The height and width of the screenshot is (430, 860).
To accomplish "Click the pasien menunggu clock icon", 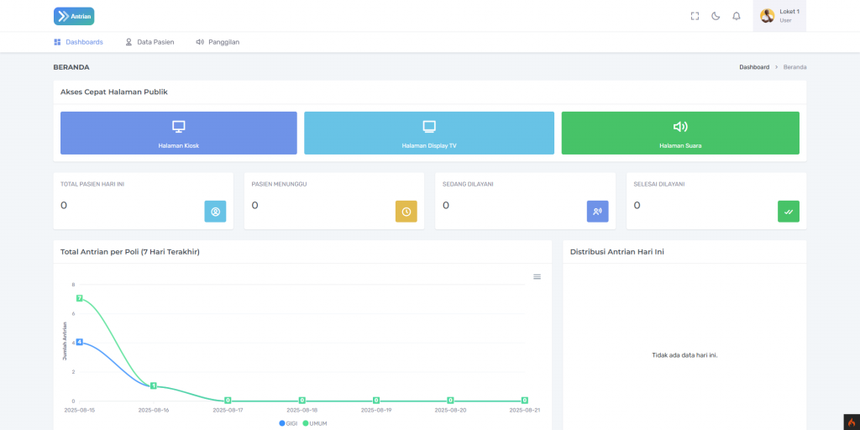I will click(406, 212).
